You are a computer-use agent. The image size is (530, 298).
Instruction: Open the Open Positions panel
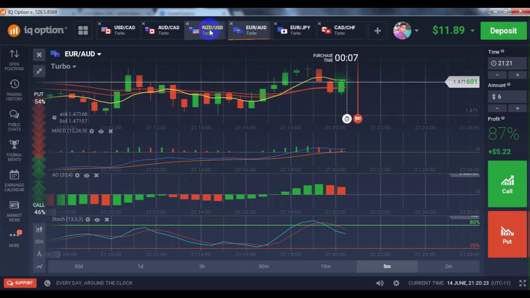14,60
